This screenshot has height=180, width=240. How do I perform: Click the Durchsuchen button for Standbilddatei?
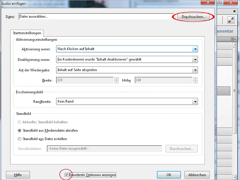(181, 148)
